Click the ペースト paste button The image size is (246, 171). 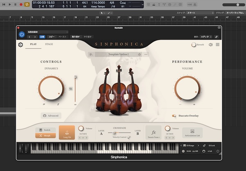tap(62, 37)
